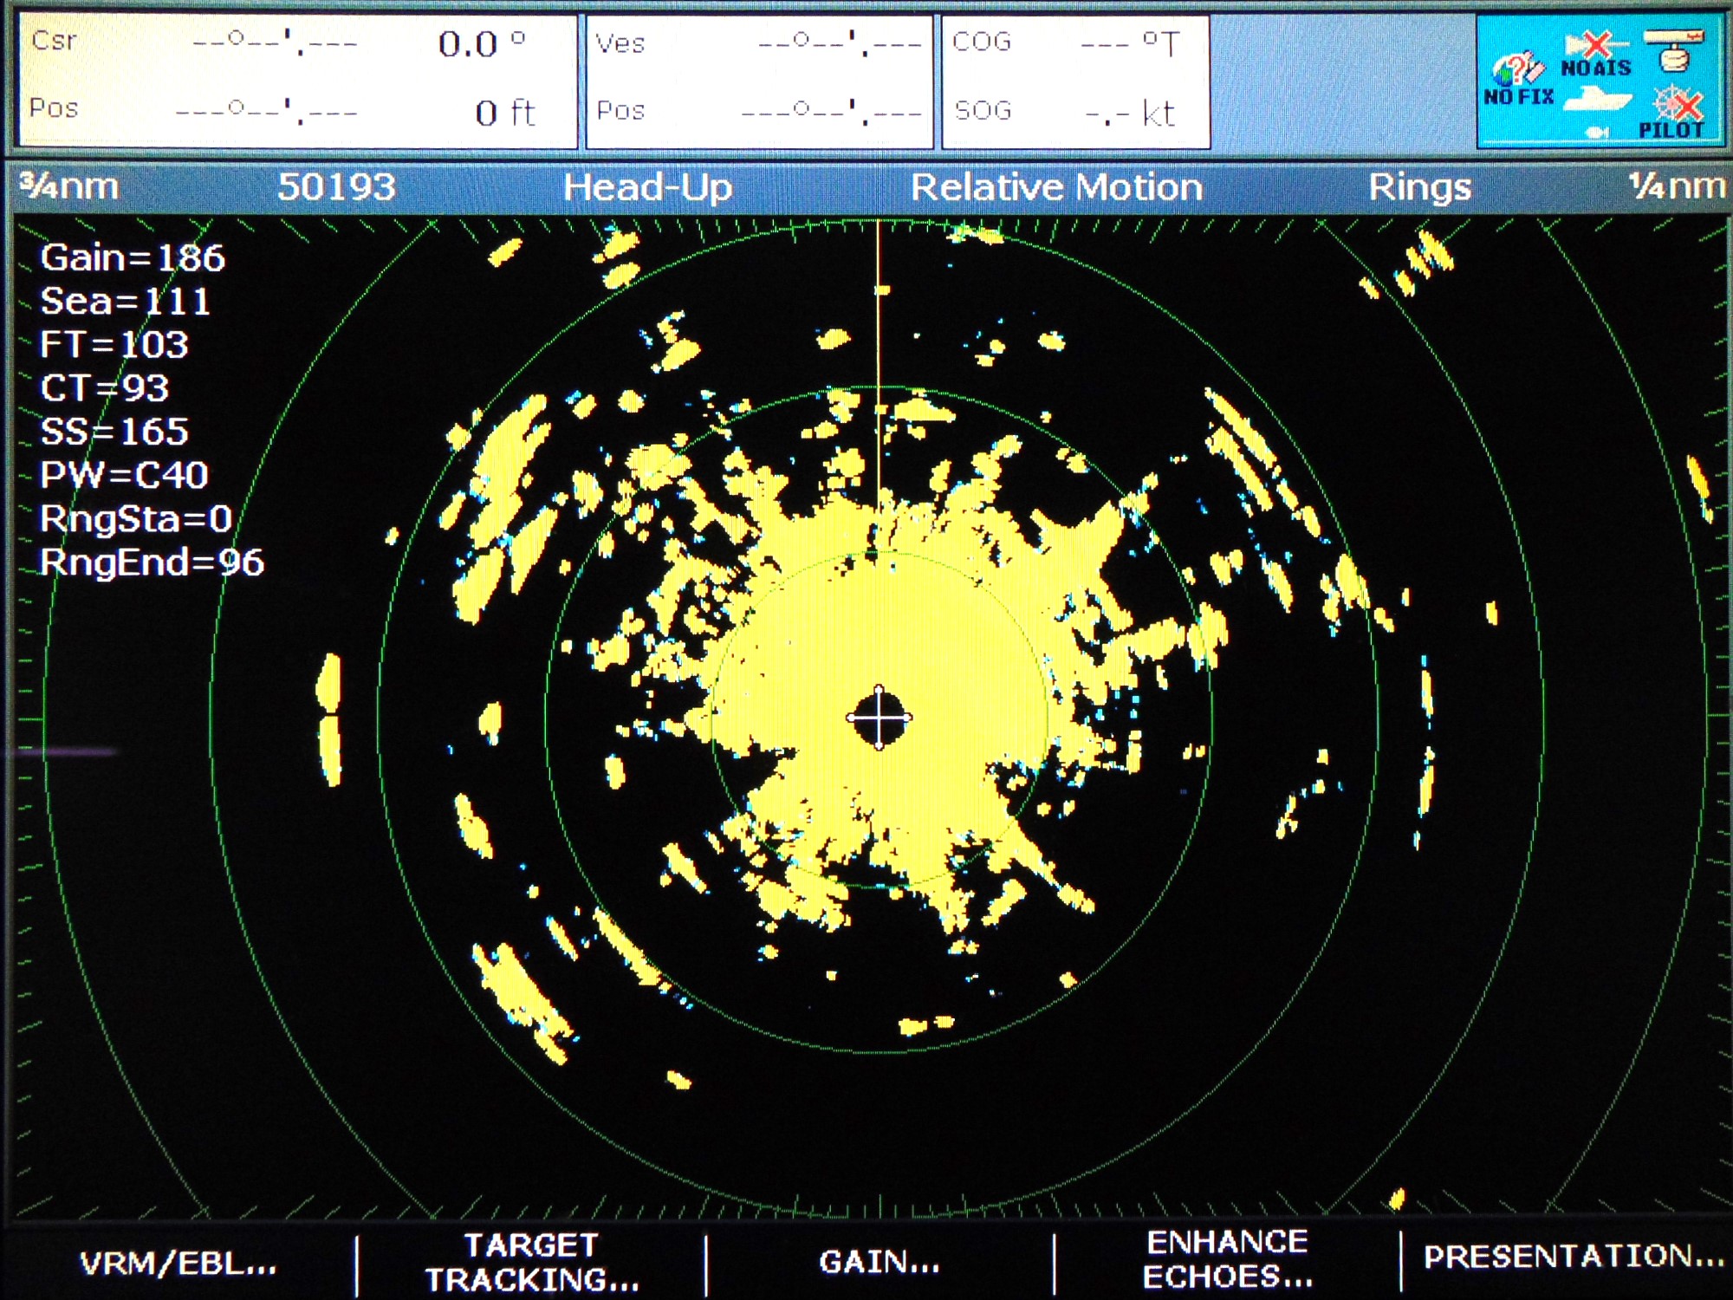Click the Csr Pos cursor position box
Image resolution: width=1733 pixels, height=1300 pixels.
point(297,80)
